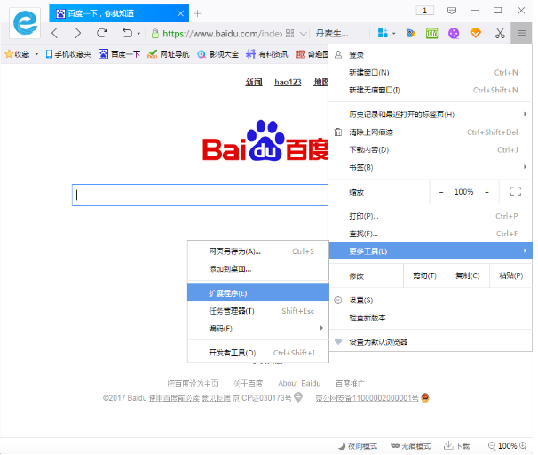Open 手机收藏夹 bookmark
Screen dimensions: 538x455
pos(68,54)
